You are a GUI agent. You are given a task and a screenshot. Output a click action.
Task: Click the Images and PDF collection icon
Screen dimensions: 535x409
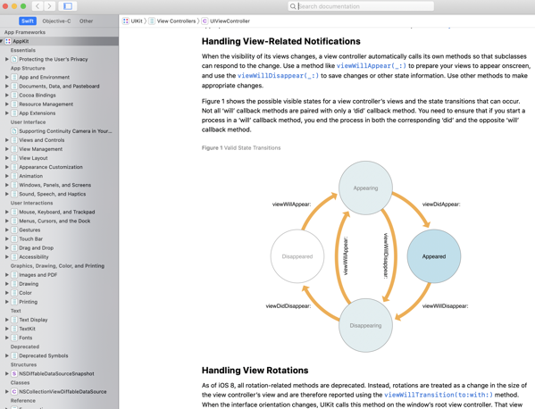coord(14,275)
